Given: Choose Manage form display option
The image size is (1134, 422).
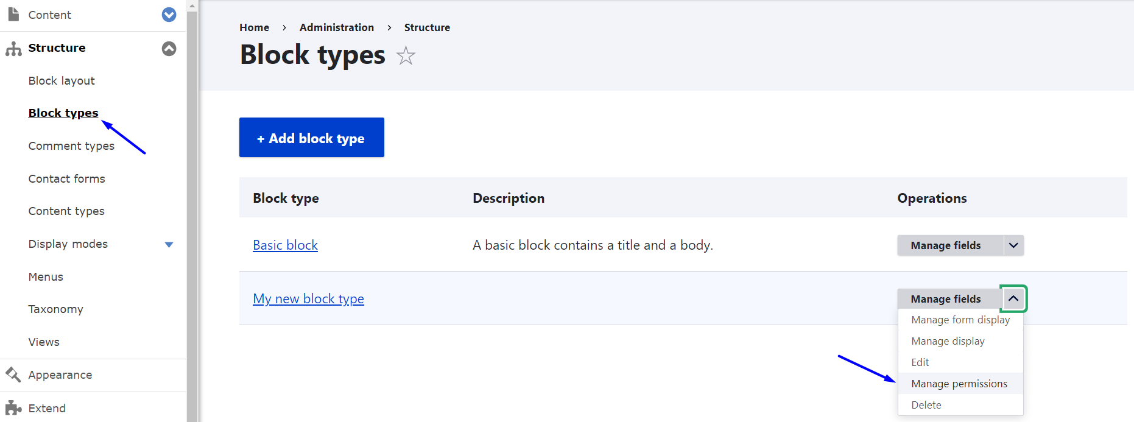Looking at the screenshot, I should click(960, 320).
